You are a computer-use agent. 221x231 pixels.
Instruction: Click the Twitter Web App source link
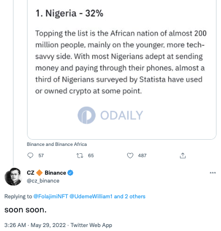[x=91, y=225]
